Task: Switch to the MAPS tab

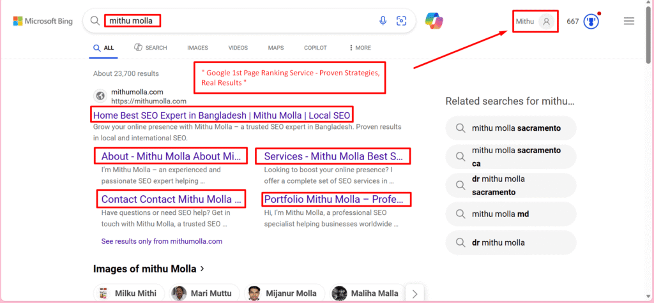Action: (276, 48)
